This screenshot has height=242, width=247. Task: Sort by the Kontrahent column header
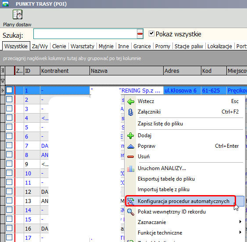pos(65,71)
